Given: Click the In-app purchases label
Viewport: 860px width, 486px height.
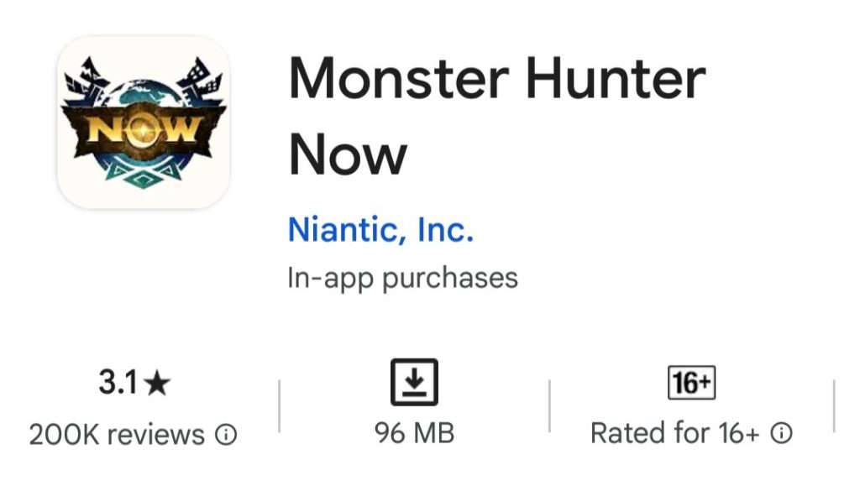Looking at the screenshot, I should [x=402, y=278].
